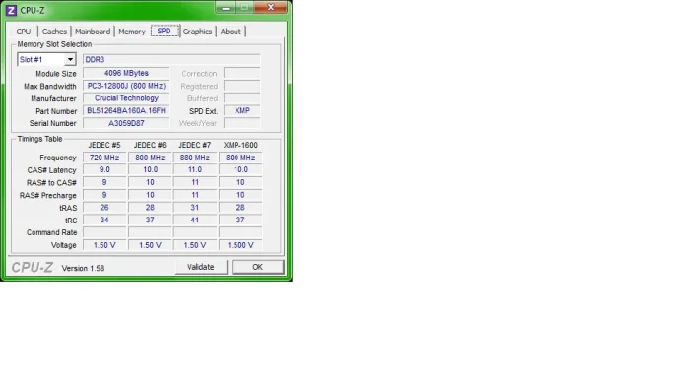Click the Command Rate row label
This screenshot has width=673, height=378.
[52, 232]
